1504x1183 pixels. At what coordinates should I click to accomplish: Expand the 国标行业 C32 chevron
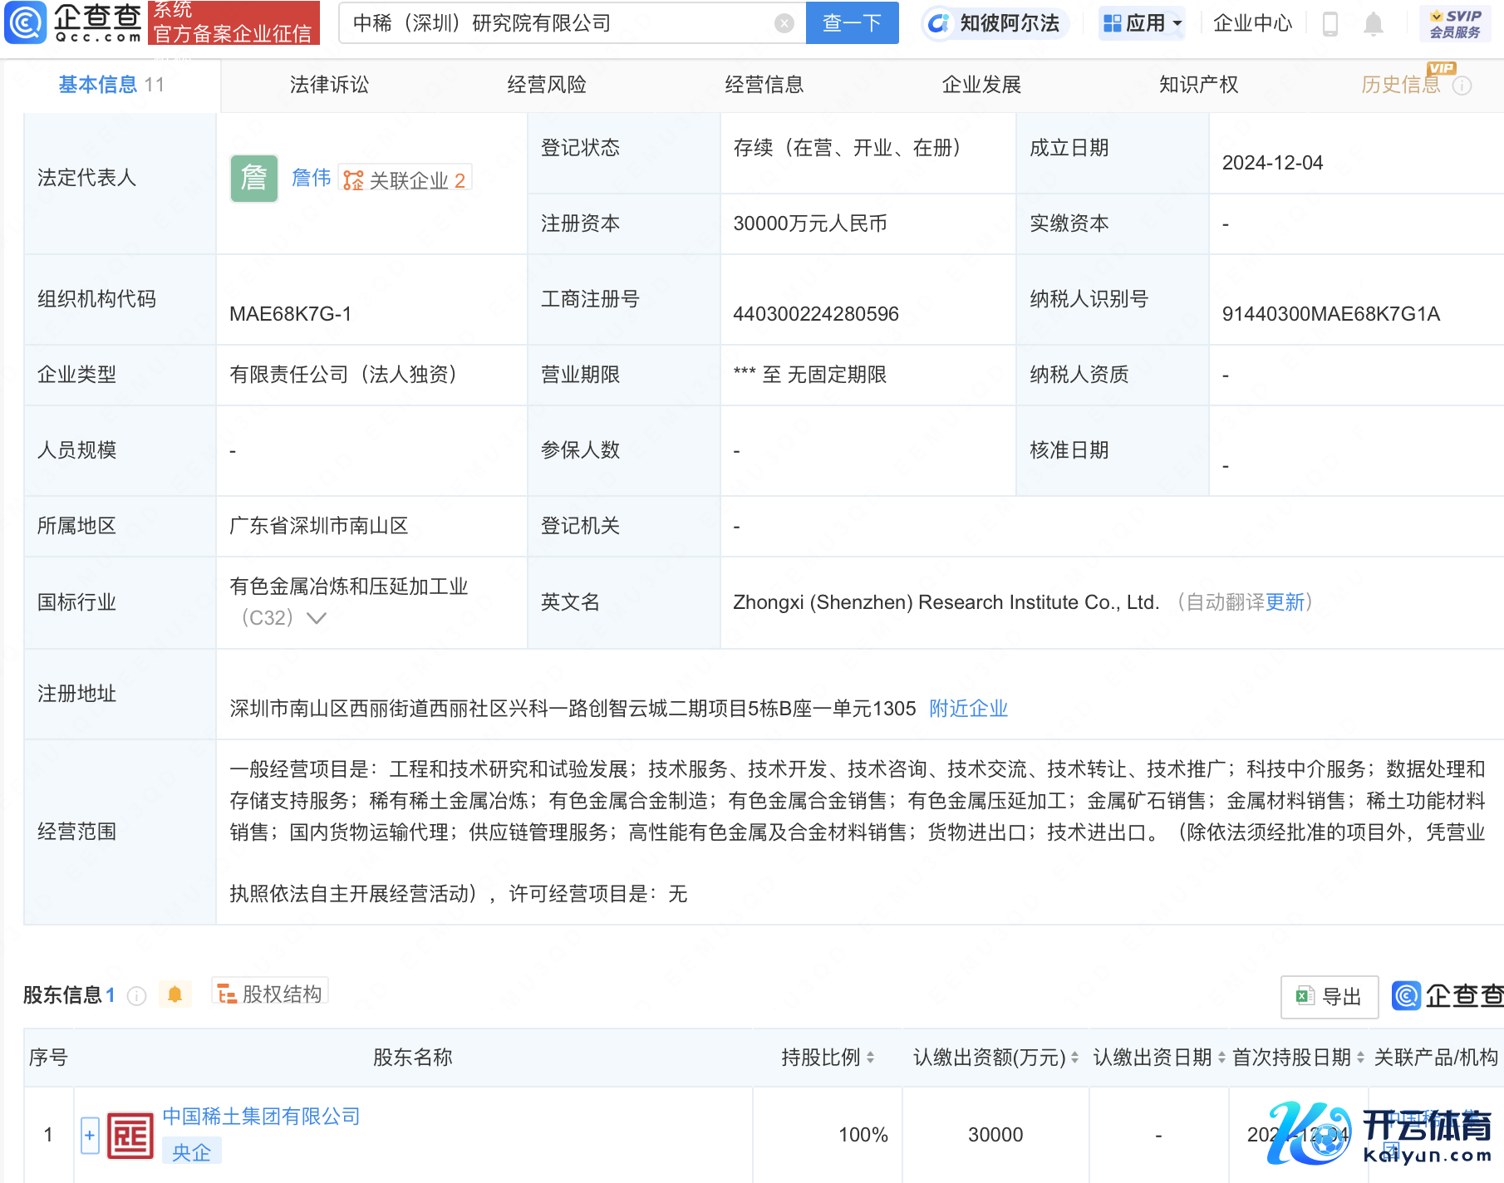[317, 618]
